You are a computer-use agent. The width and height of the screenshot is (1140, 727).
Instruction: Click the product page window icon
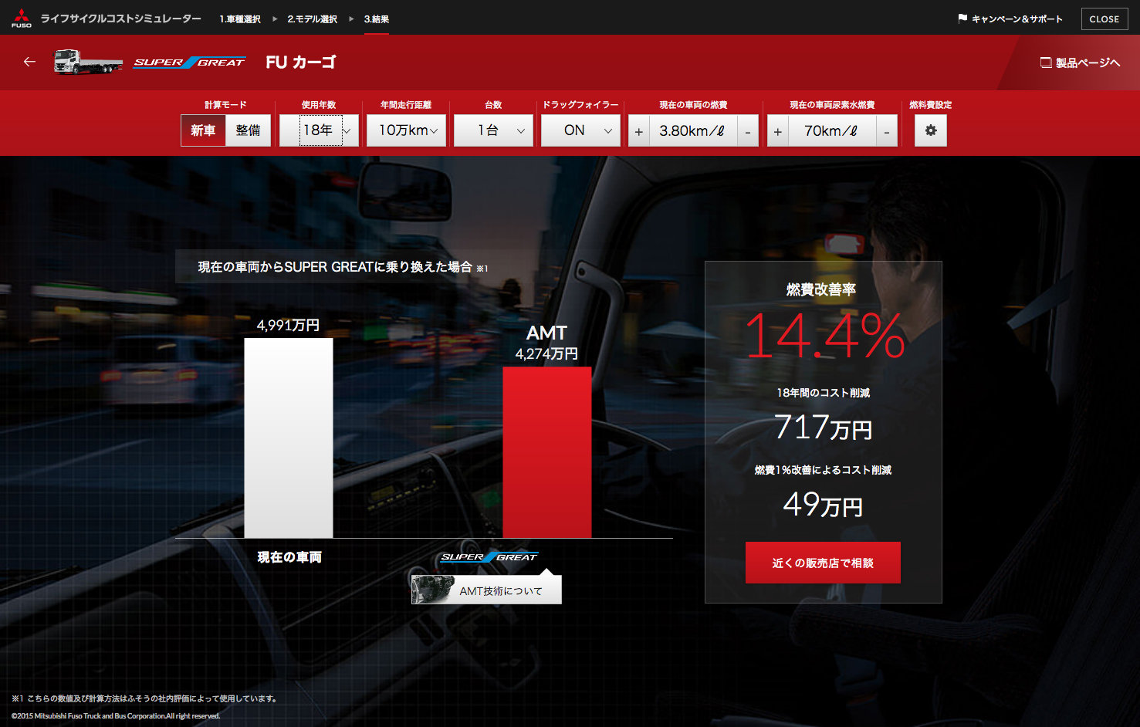1046,63
